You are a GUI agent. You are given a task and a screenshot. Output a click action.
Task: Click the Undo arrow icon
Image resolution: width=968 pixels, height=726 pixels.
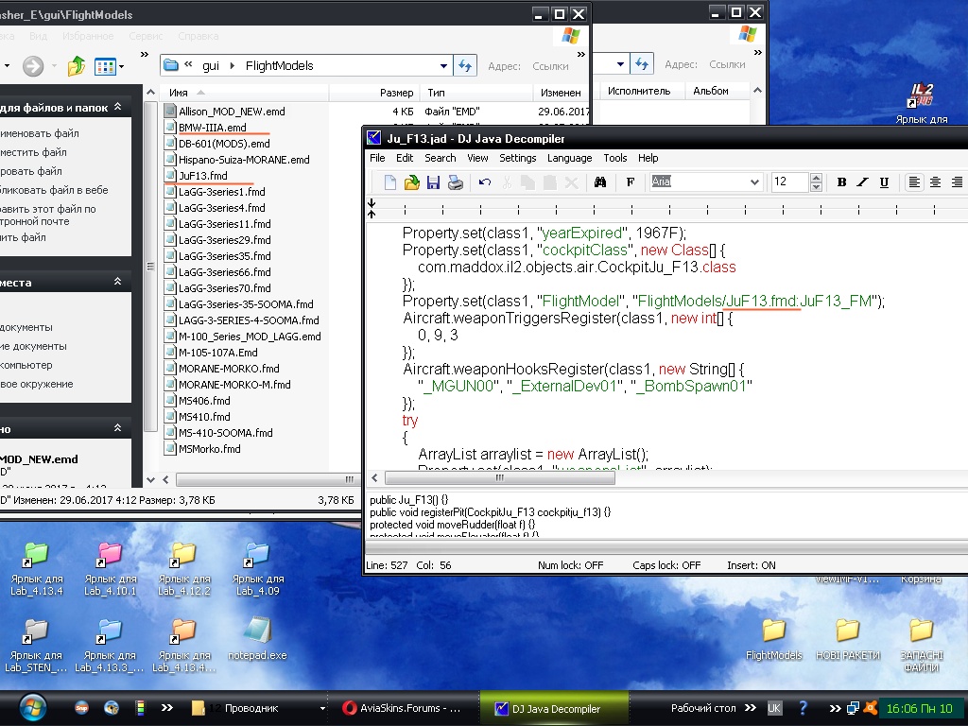485,182
